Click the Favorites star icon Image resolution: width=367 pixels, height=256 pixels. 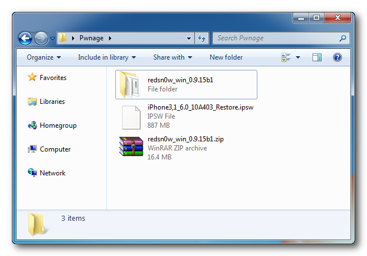[32, 77]
